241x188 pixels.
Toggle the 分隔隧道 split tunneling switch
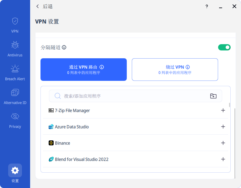(224, 47)
